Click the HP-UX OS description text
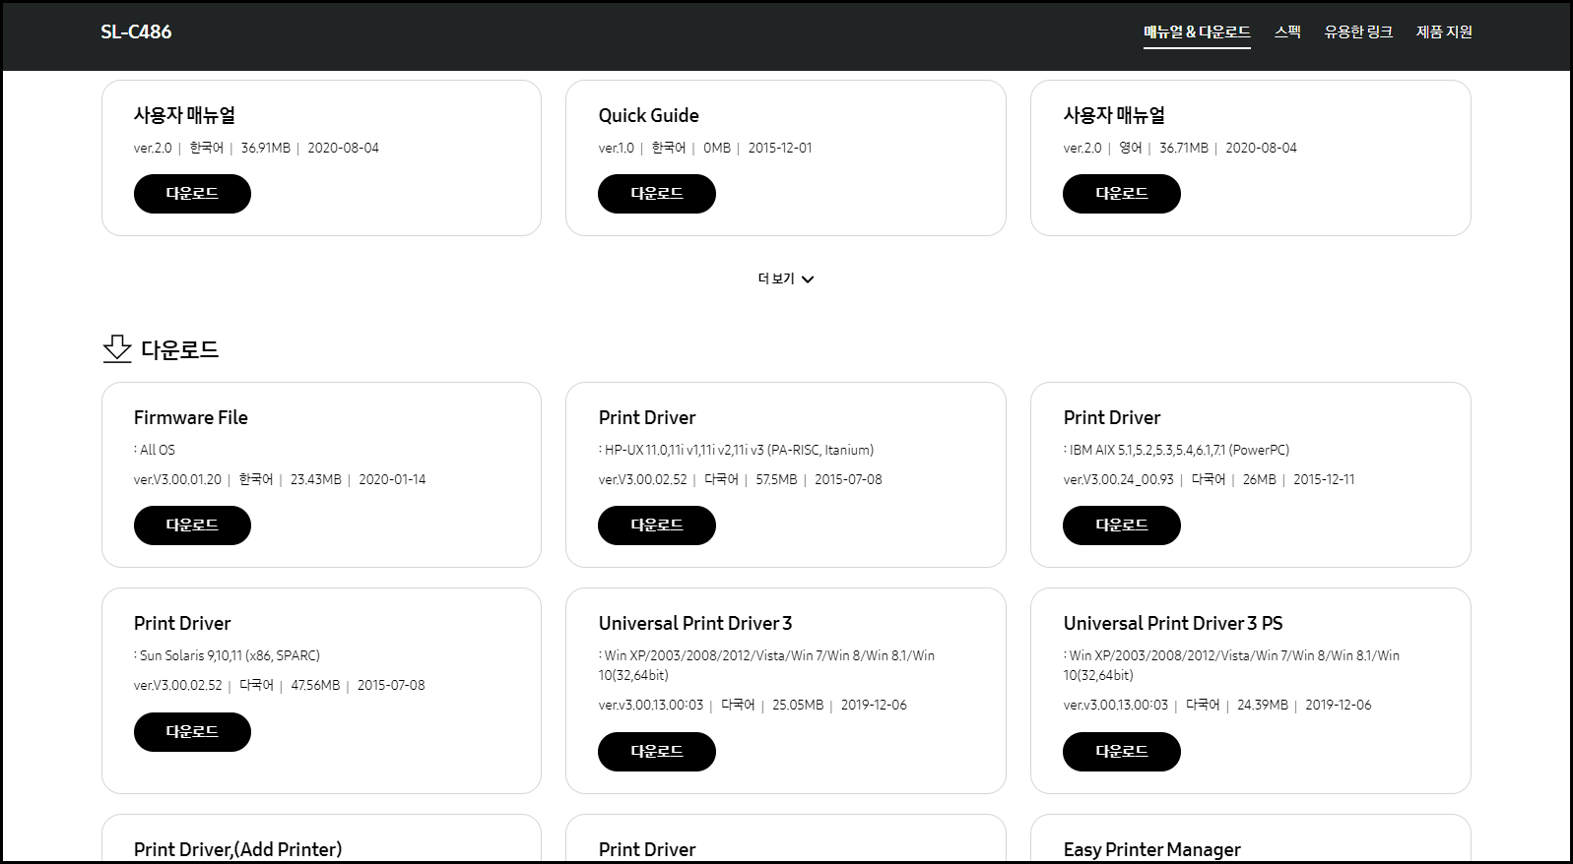1573x864 pixels. (x=736, y=450)
